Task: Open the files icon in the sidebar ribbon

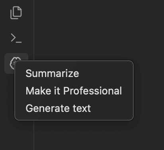Action: point(16,13)
